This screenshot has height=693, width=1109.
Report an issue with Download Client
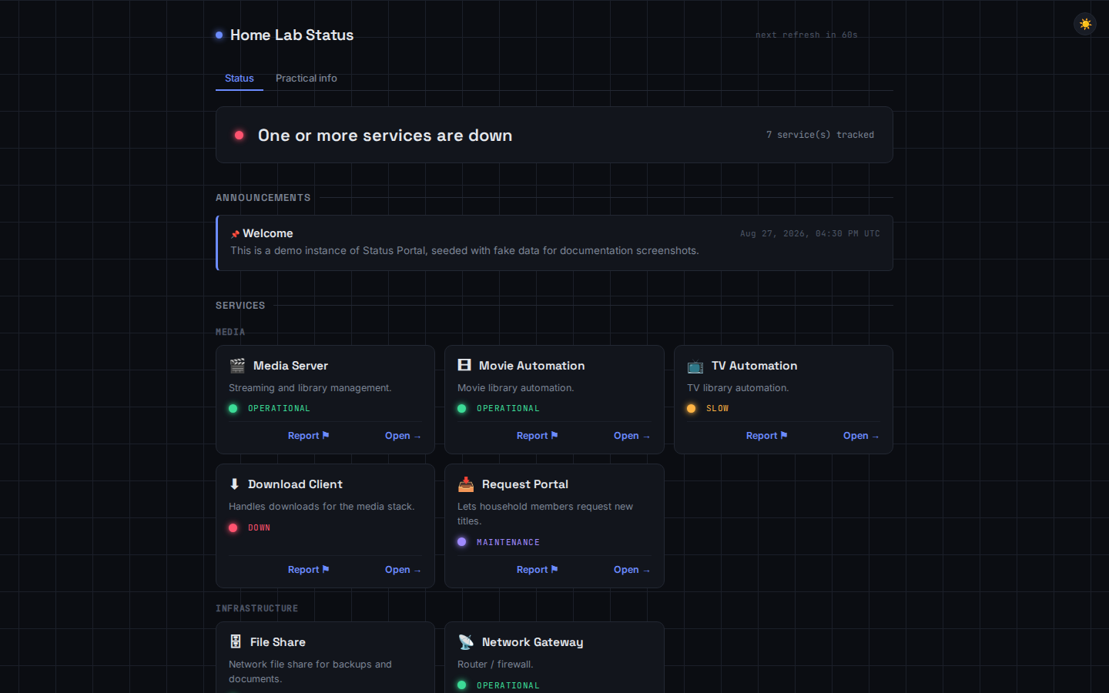(308, 570)
